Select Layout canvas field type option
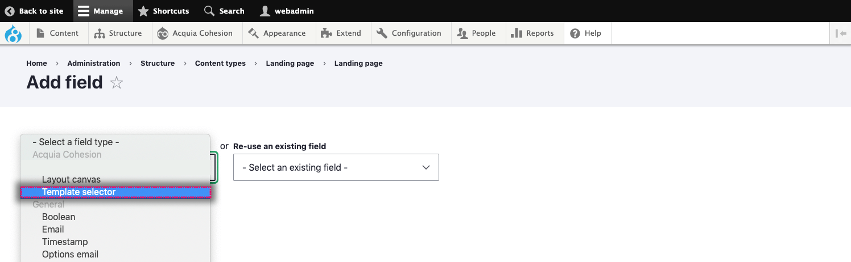 tap(115, 179)
